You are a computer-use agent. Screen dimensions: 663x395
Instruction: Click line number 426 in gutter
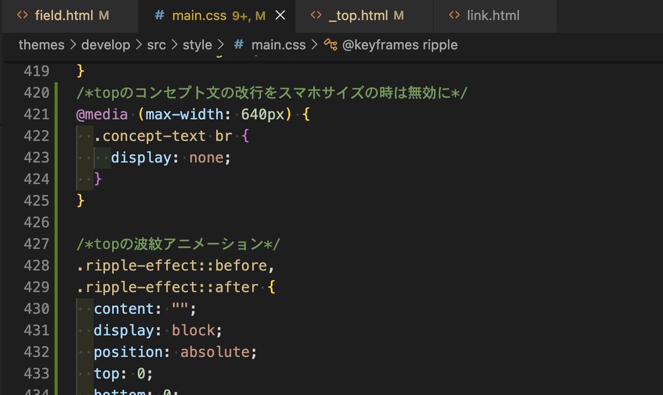36,222
